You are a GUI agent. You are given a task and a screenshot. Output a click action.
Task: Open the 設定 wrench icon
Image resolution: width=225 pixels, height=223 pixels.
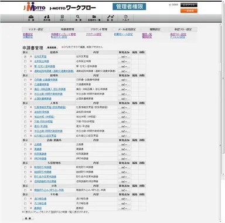pos(110,18)
